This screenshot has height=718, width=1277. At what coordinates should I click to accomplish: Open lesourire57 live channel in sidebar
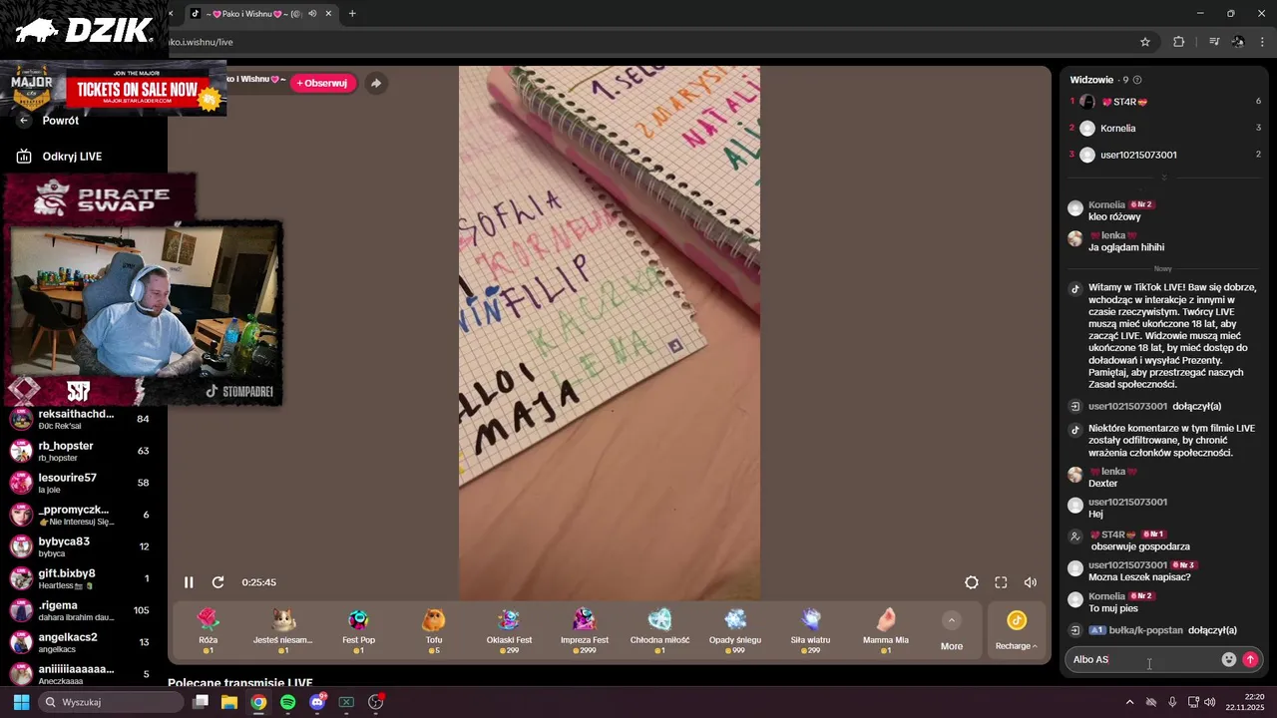click(x=80, y=483)
